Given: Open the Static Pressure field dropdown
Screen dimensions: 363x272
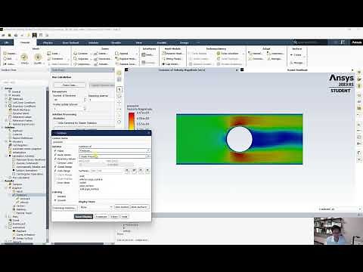Looking at the screenshot, I should coord(114,156).
